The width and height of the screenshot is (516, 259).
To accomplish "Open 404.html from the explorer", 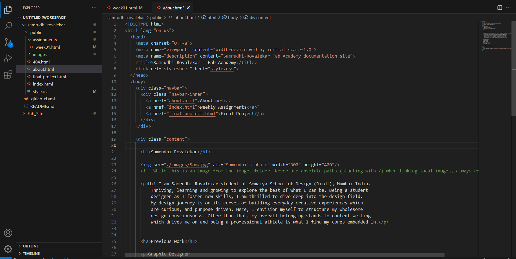I will click(41, 62).
